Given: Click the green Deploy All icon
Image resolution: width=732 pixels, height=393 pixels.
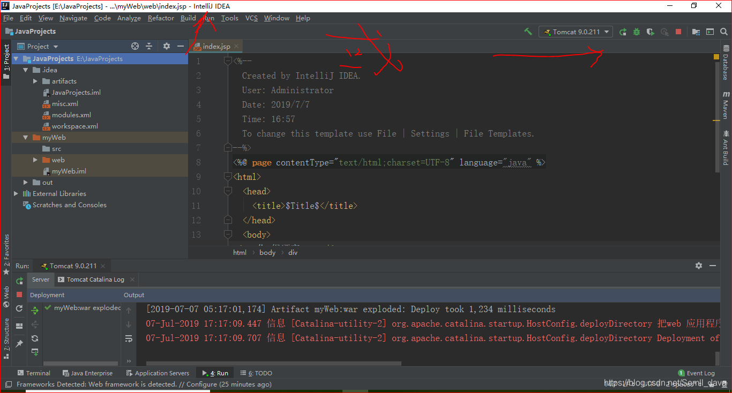Looking at the screenshot, I should pyautogui.click(x=35, y=310).
